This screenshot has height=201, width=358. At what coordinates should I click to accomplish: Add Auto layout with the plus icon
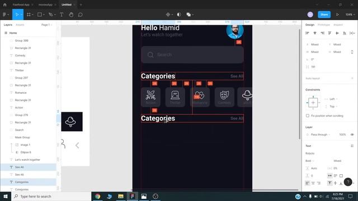(x=352, y=78)
